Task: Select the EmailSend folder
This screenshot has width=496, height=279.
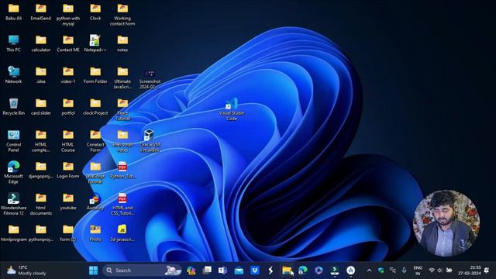Action: [x=40, y=12]
